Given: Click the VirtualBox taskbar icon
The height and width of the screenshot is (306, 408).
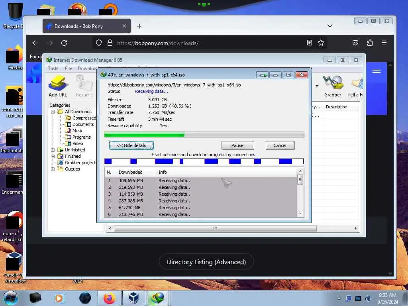Looking at the screenshot, I should click(x=133, y=298).
